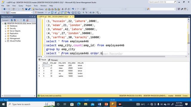
Task: Open PowerPoint from the taskbar
Action: click(x=106, y=104)
